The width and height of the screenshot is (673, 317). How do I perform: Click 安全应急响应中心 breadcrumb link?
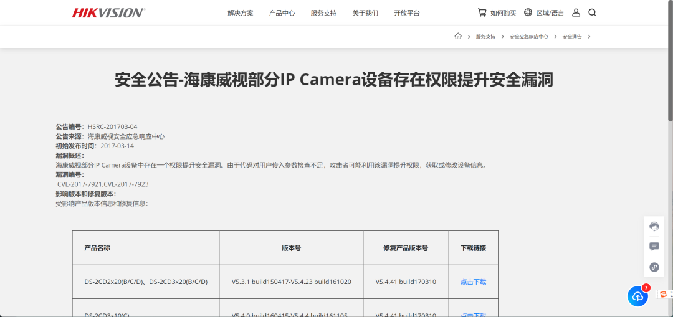click(529, 37)
